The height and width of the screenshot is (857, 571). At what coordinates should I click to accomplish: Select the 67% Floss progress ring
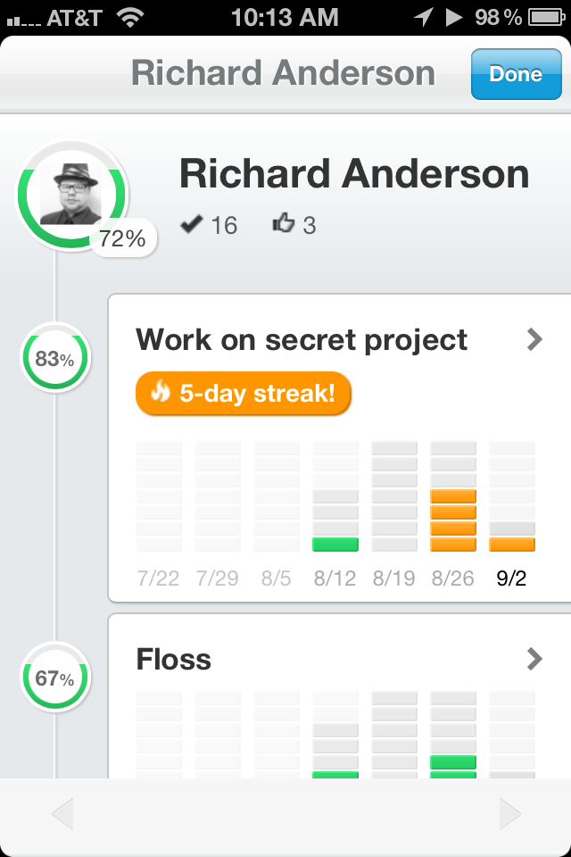(x=55, y=678)
